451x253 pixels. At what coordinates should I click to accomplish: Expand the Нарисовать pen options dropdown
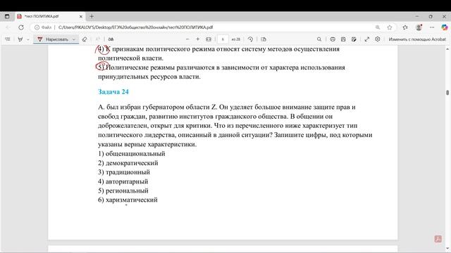tap(74, 39)
